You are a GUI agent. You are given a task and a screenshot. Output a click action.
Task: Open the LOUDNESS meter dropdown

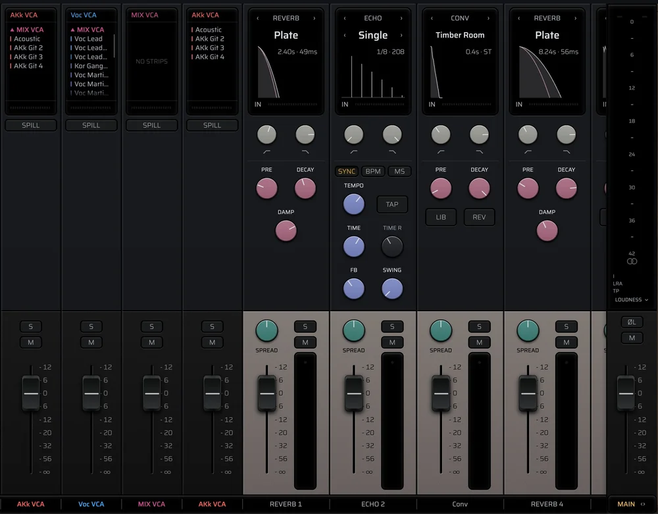pyautogui.click(x=631, y=299)
